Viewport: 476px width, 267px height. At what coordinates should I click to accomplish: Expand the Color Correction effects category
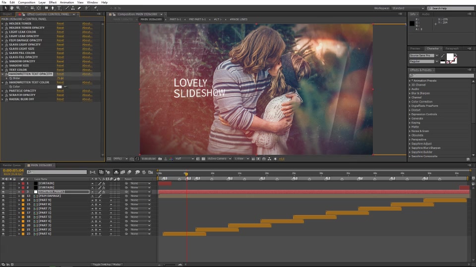(x=410, y=102)
